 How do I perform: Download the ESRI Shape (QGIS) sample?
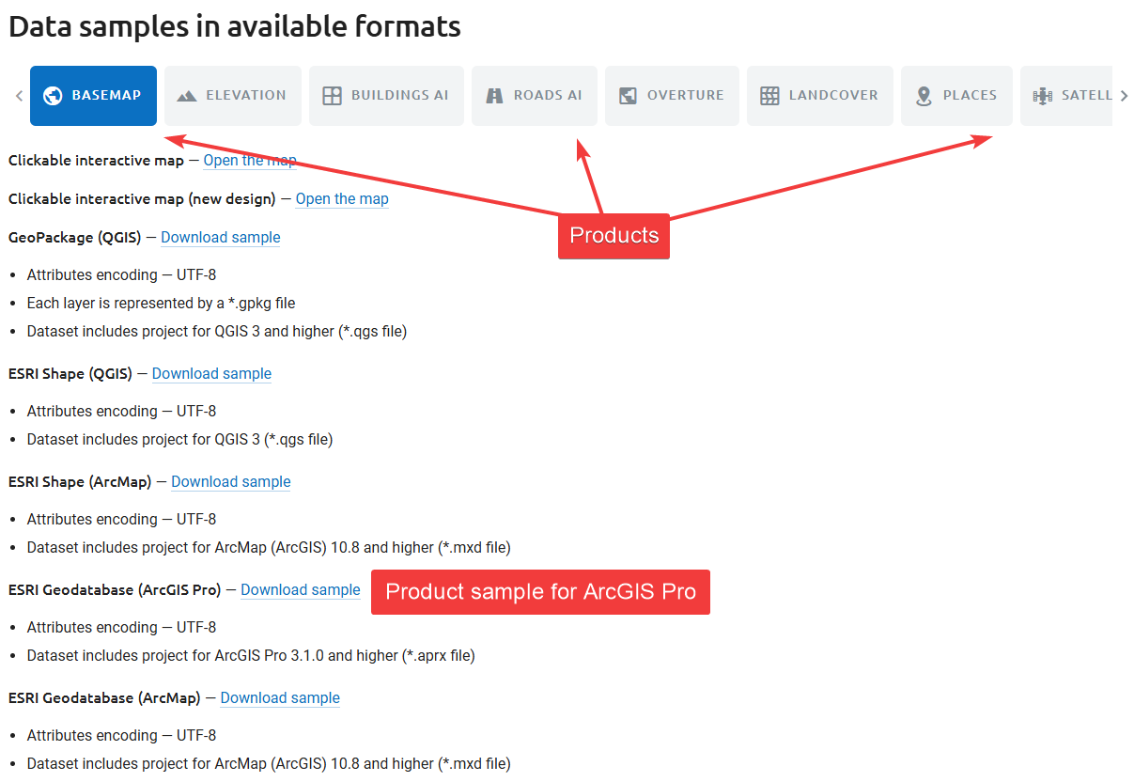pyautogui.click(x=211, y=374)
